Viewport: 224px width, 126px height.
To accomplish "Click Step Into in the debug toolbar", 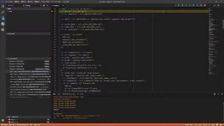I will tap(186, 5).
